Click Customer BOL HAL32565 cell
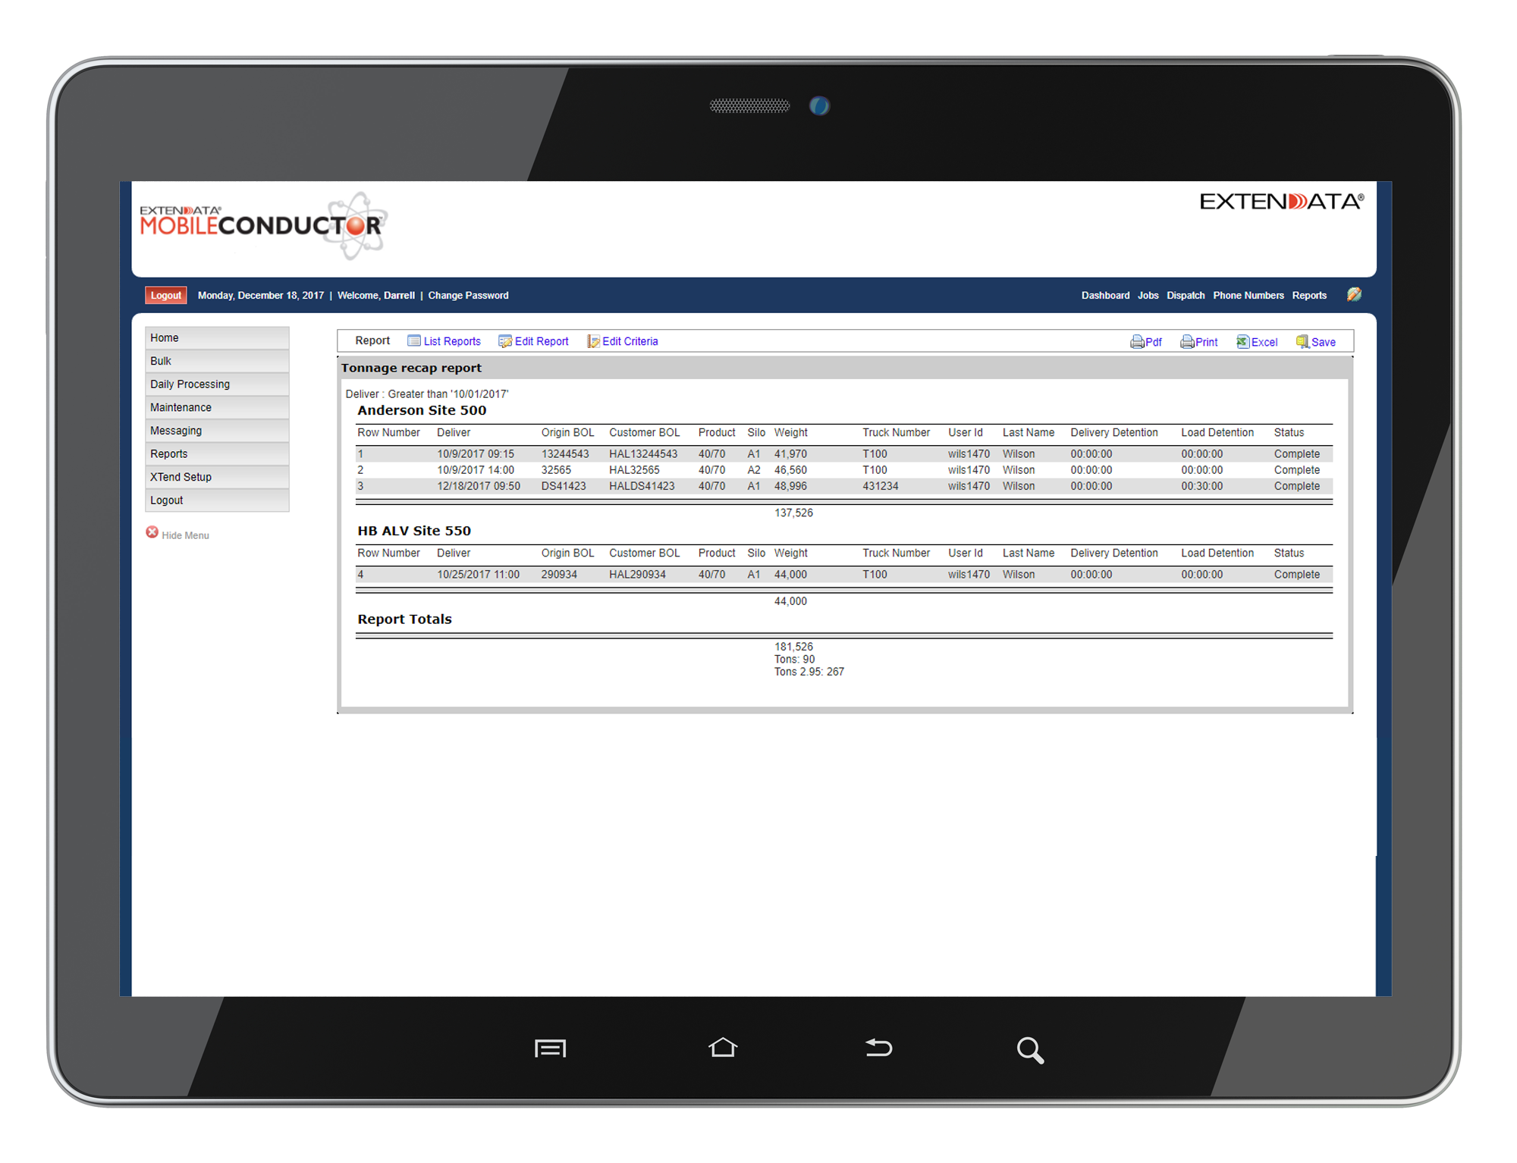The width and height of the screenshot is (1517, 1163). (x=634, y=470)
